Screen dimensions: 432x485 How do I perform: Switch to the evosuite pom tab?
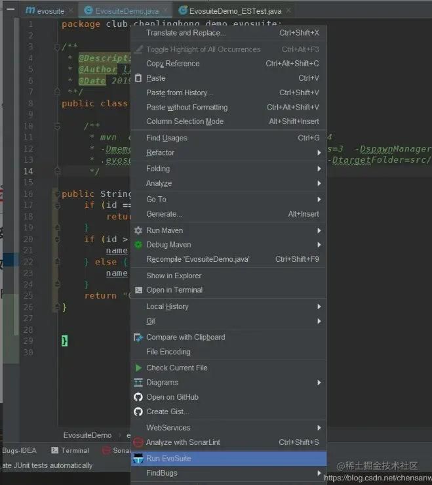click(x=50, y=11)
